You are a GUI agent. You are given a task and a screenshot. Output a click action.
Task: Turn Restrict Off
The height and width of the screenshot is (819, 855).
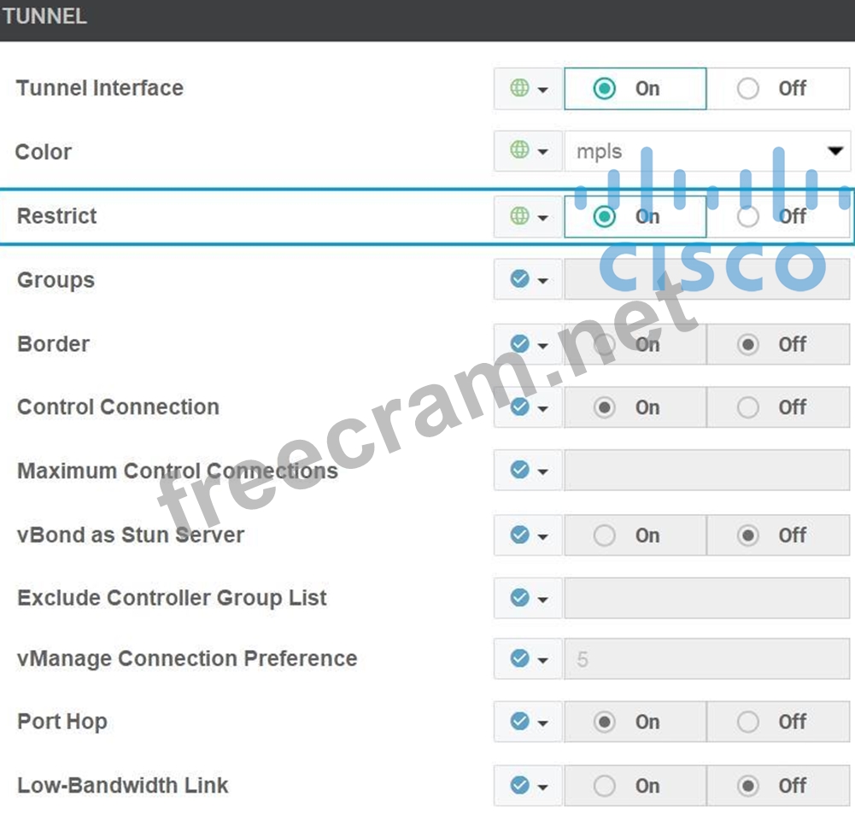click(749, 217)
